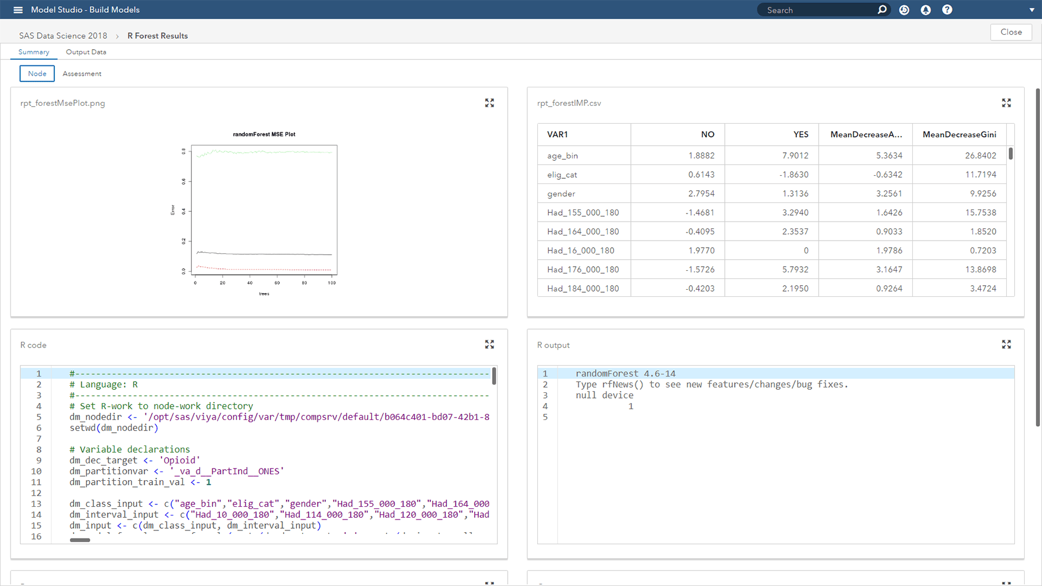Select the Node view button
The height and width of the screenshot is (586, 1042).
37,73
